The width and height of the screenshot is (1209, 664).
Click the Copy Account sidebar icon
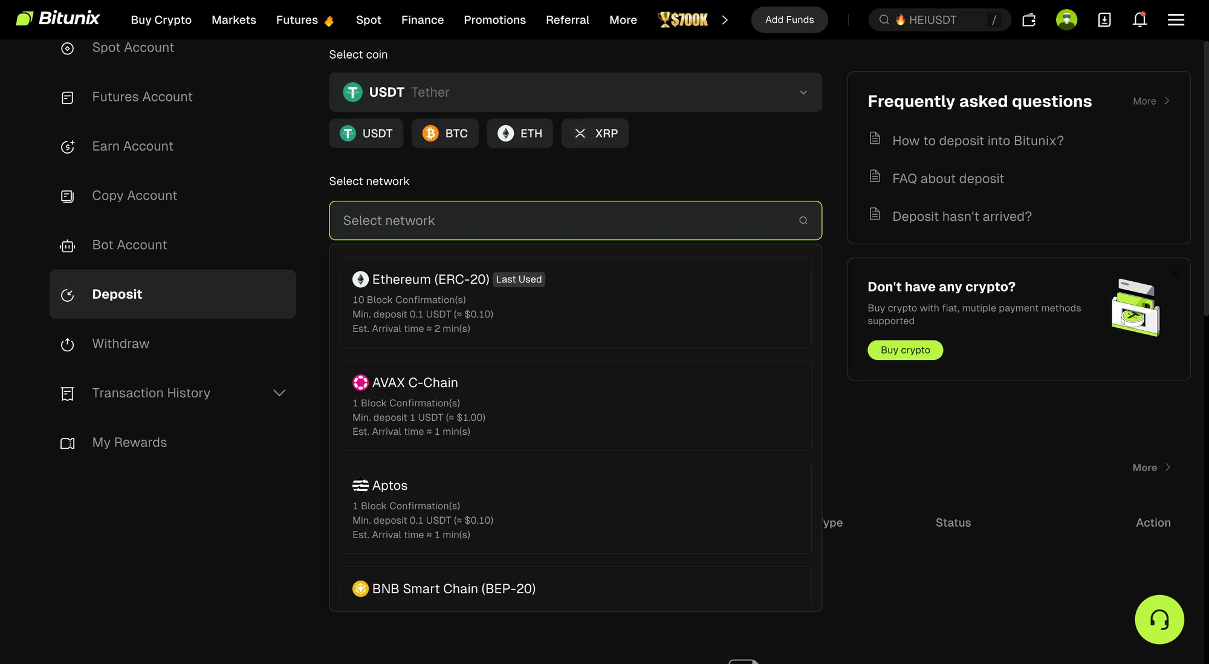(x=68, y=196)
